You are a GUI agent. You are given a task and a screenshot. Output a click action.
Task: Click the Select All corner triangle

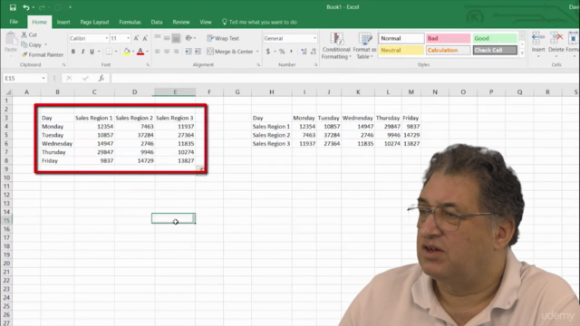tap(8, 92)
